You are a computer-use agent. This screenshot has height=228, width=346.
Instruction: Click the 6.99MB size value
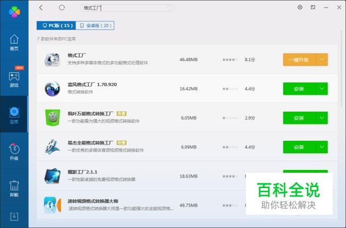pos(189,147)
